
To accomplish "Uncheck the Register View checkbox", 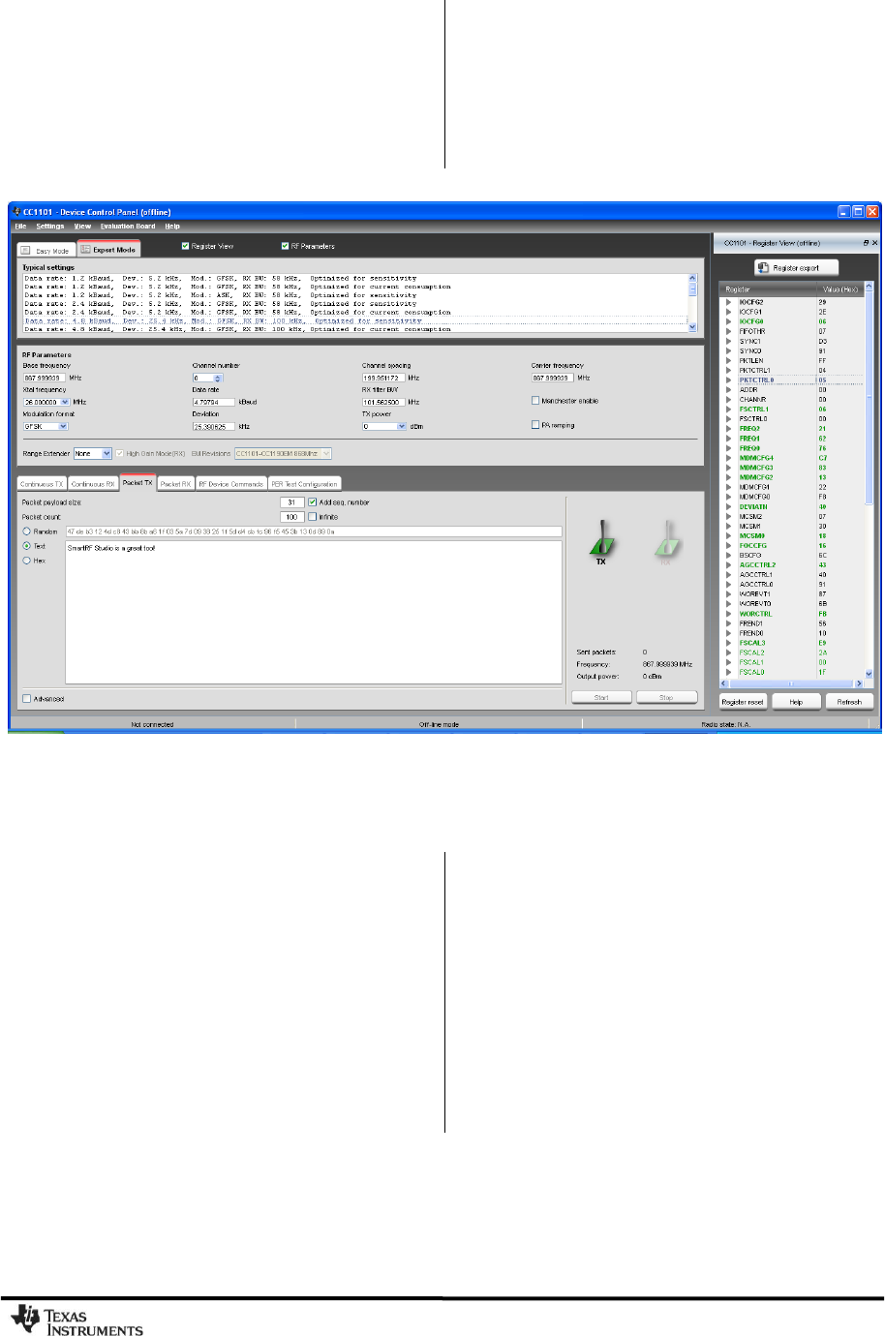I will (185, 246).
